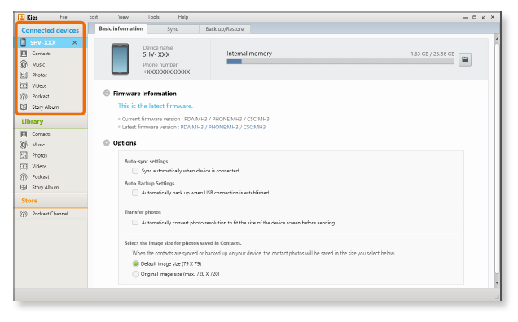
Task: Switch to the Back up/Restore tab
Action: (x=225, y=29)
